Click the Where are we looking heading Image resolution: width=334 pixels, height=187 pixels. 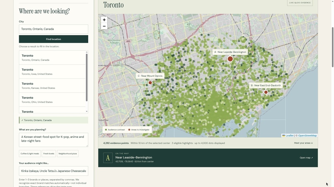tap(44, 11)
